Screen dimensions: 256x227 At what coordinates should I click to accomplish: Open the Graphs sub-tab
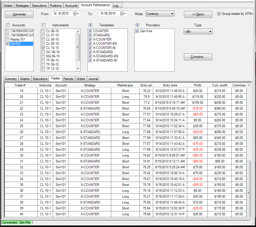tap(25, 79)
